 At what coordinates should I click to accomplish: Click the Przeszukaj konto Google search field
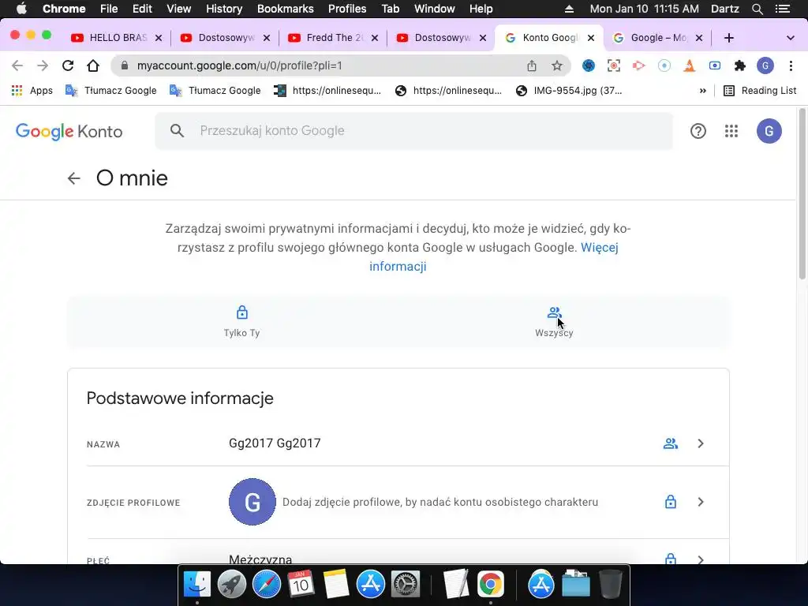[413, 131]
